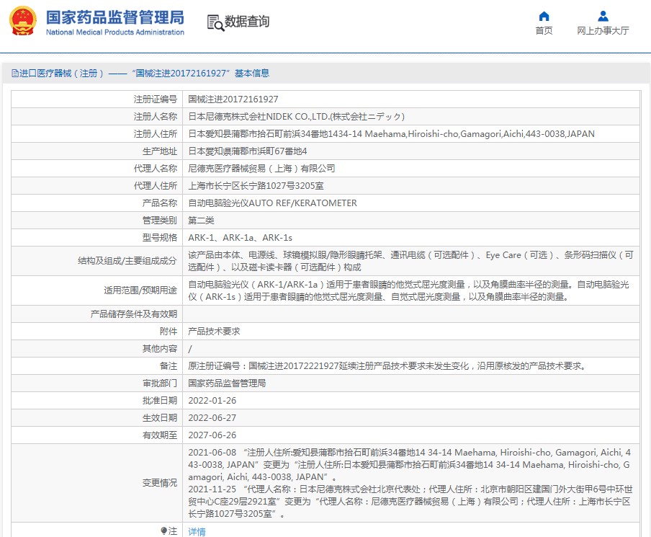The image size is (651, 537).
Task: Click the 注册人名称 row label
Action: click(156, 117)
